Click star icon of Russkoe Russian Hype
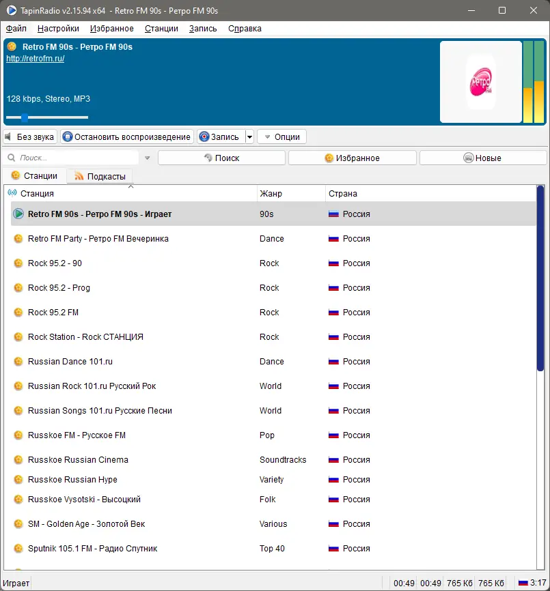The height and width of the screenshot is (591, 550). click(18, 480)
